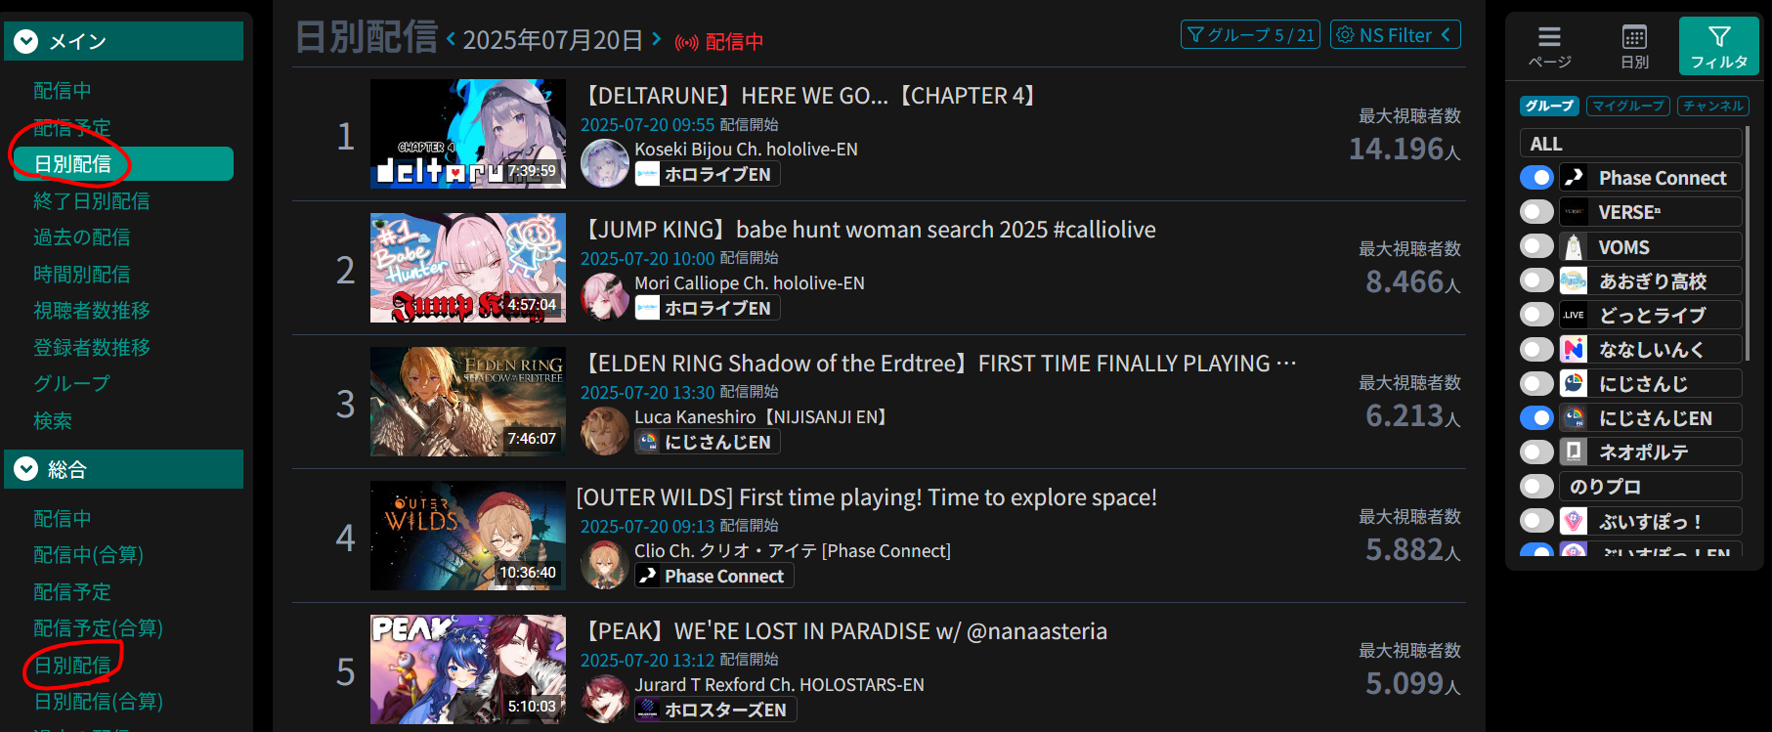Turn off the にじさんじEN toggle

click(1536, 418)
